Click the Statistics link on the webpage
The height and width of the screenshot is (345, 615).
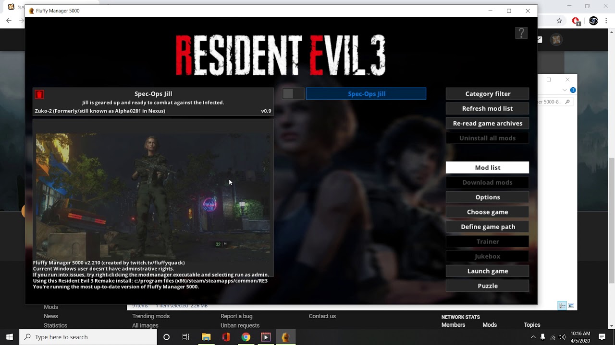click(55, 325)
